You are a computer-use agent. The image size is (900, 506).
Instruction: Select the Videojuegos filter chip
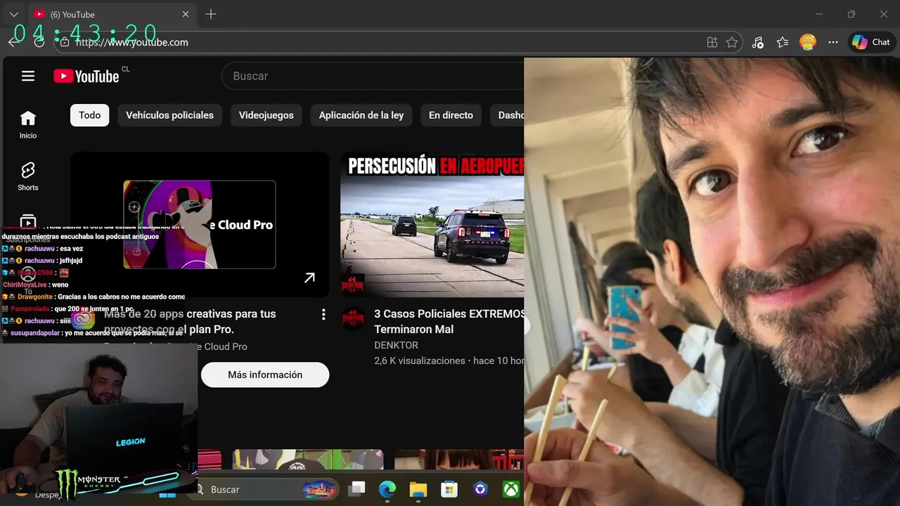point(266,115)
